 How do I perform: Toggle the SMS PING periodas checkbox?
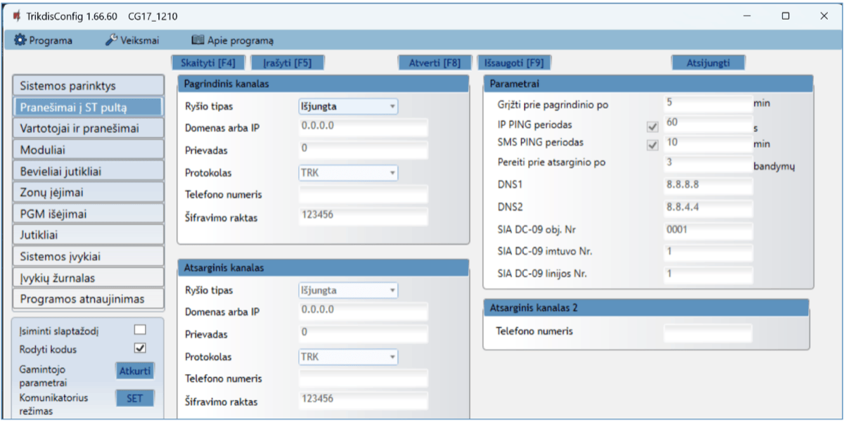[652, 145]
